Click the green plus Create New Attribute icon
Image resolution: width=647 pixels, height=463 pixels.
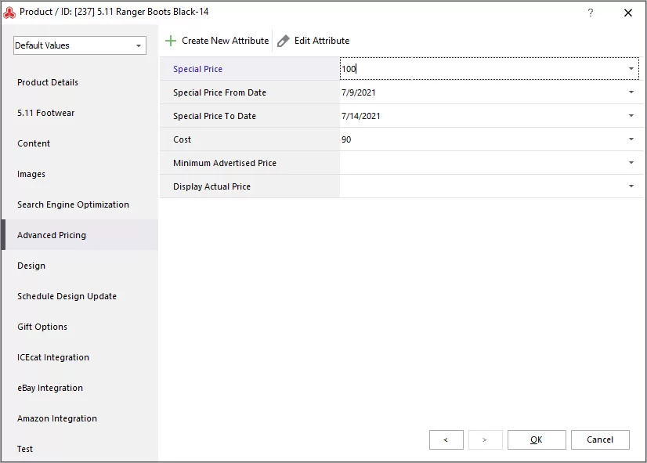point(171,41)
